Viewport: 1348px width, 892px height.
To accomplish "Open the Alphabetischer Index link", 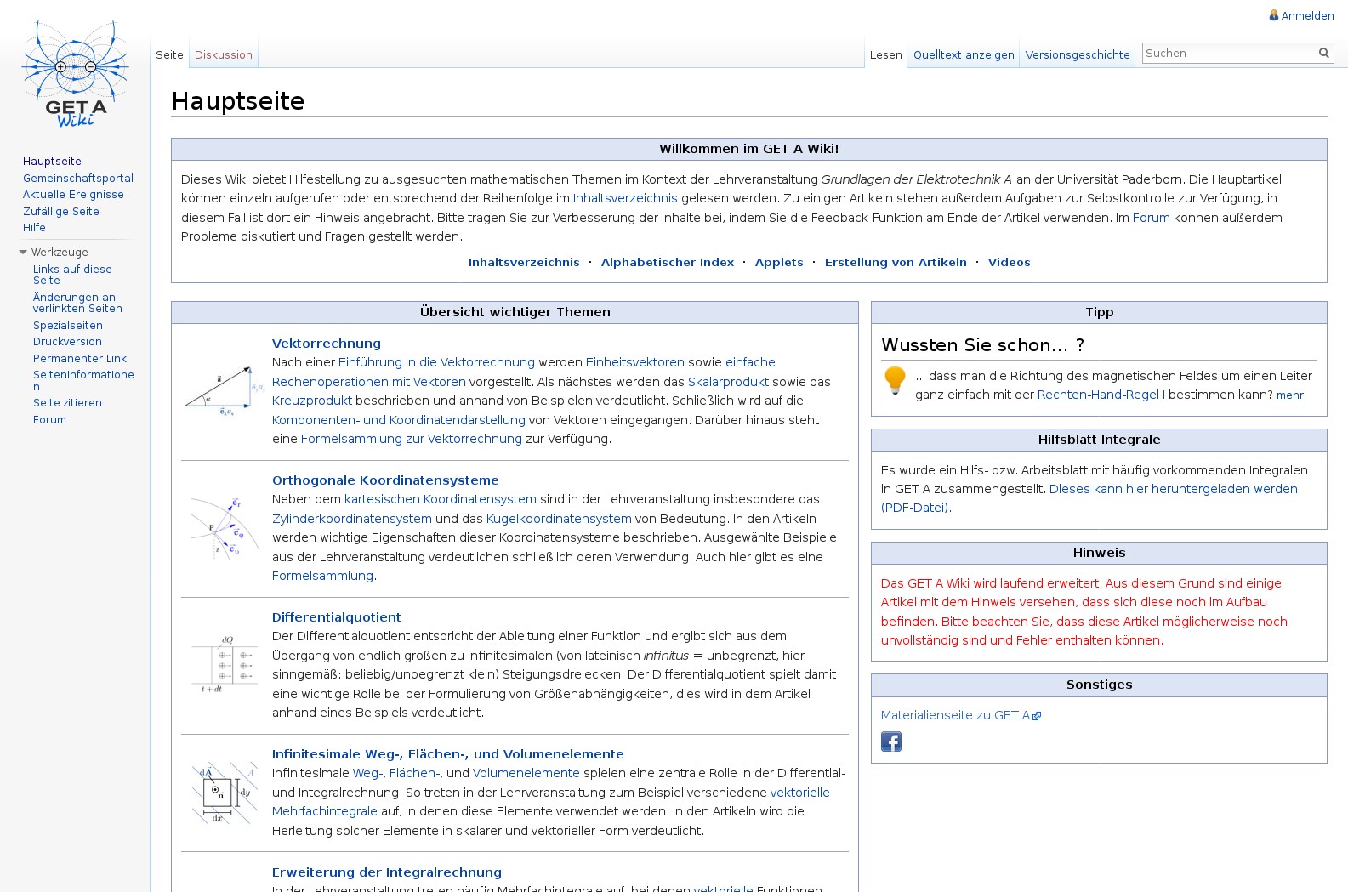I will (668, 263).
